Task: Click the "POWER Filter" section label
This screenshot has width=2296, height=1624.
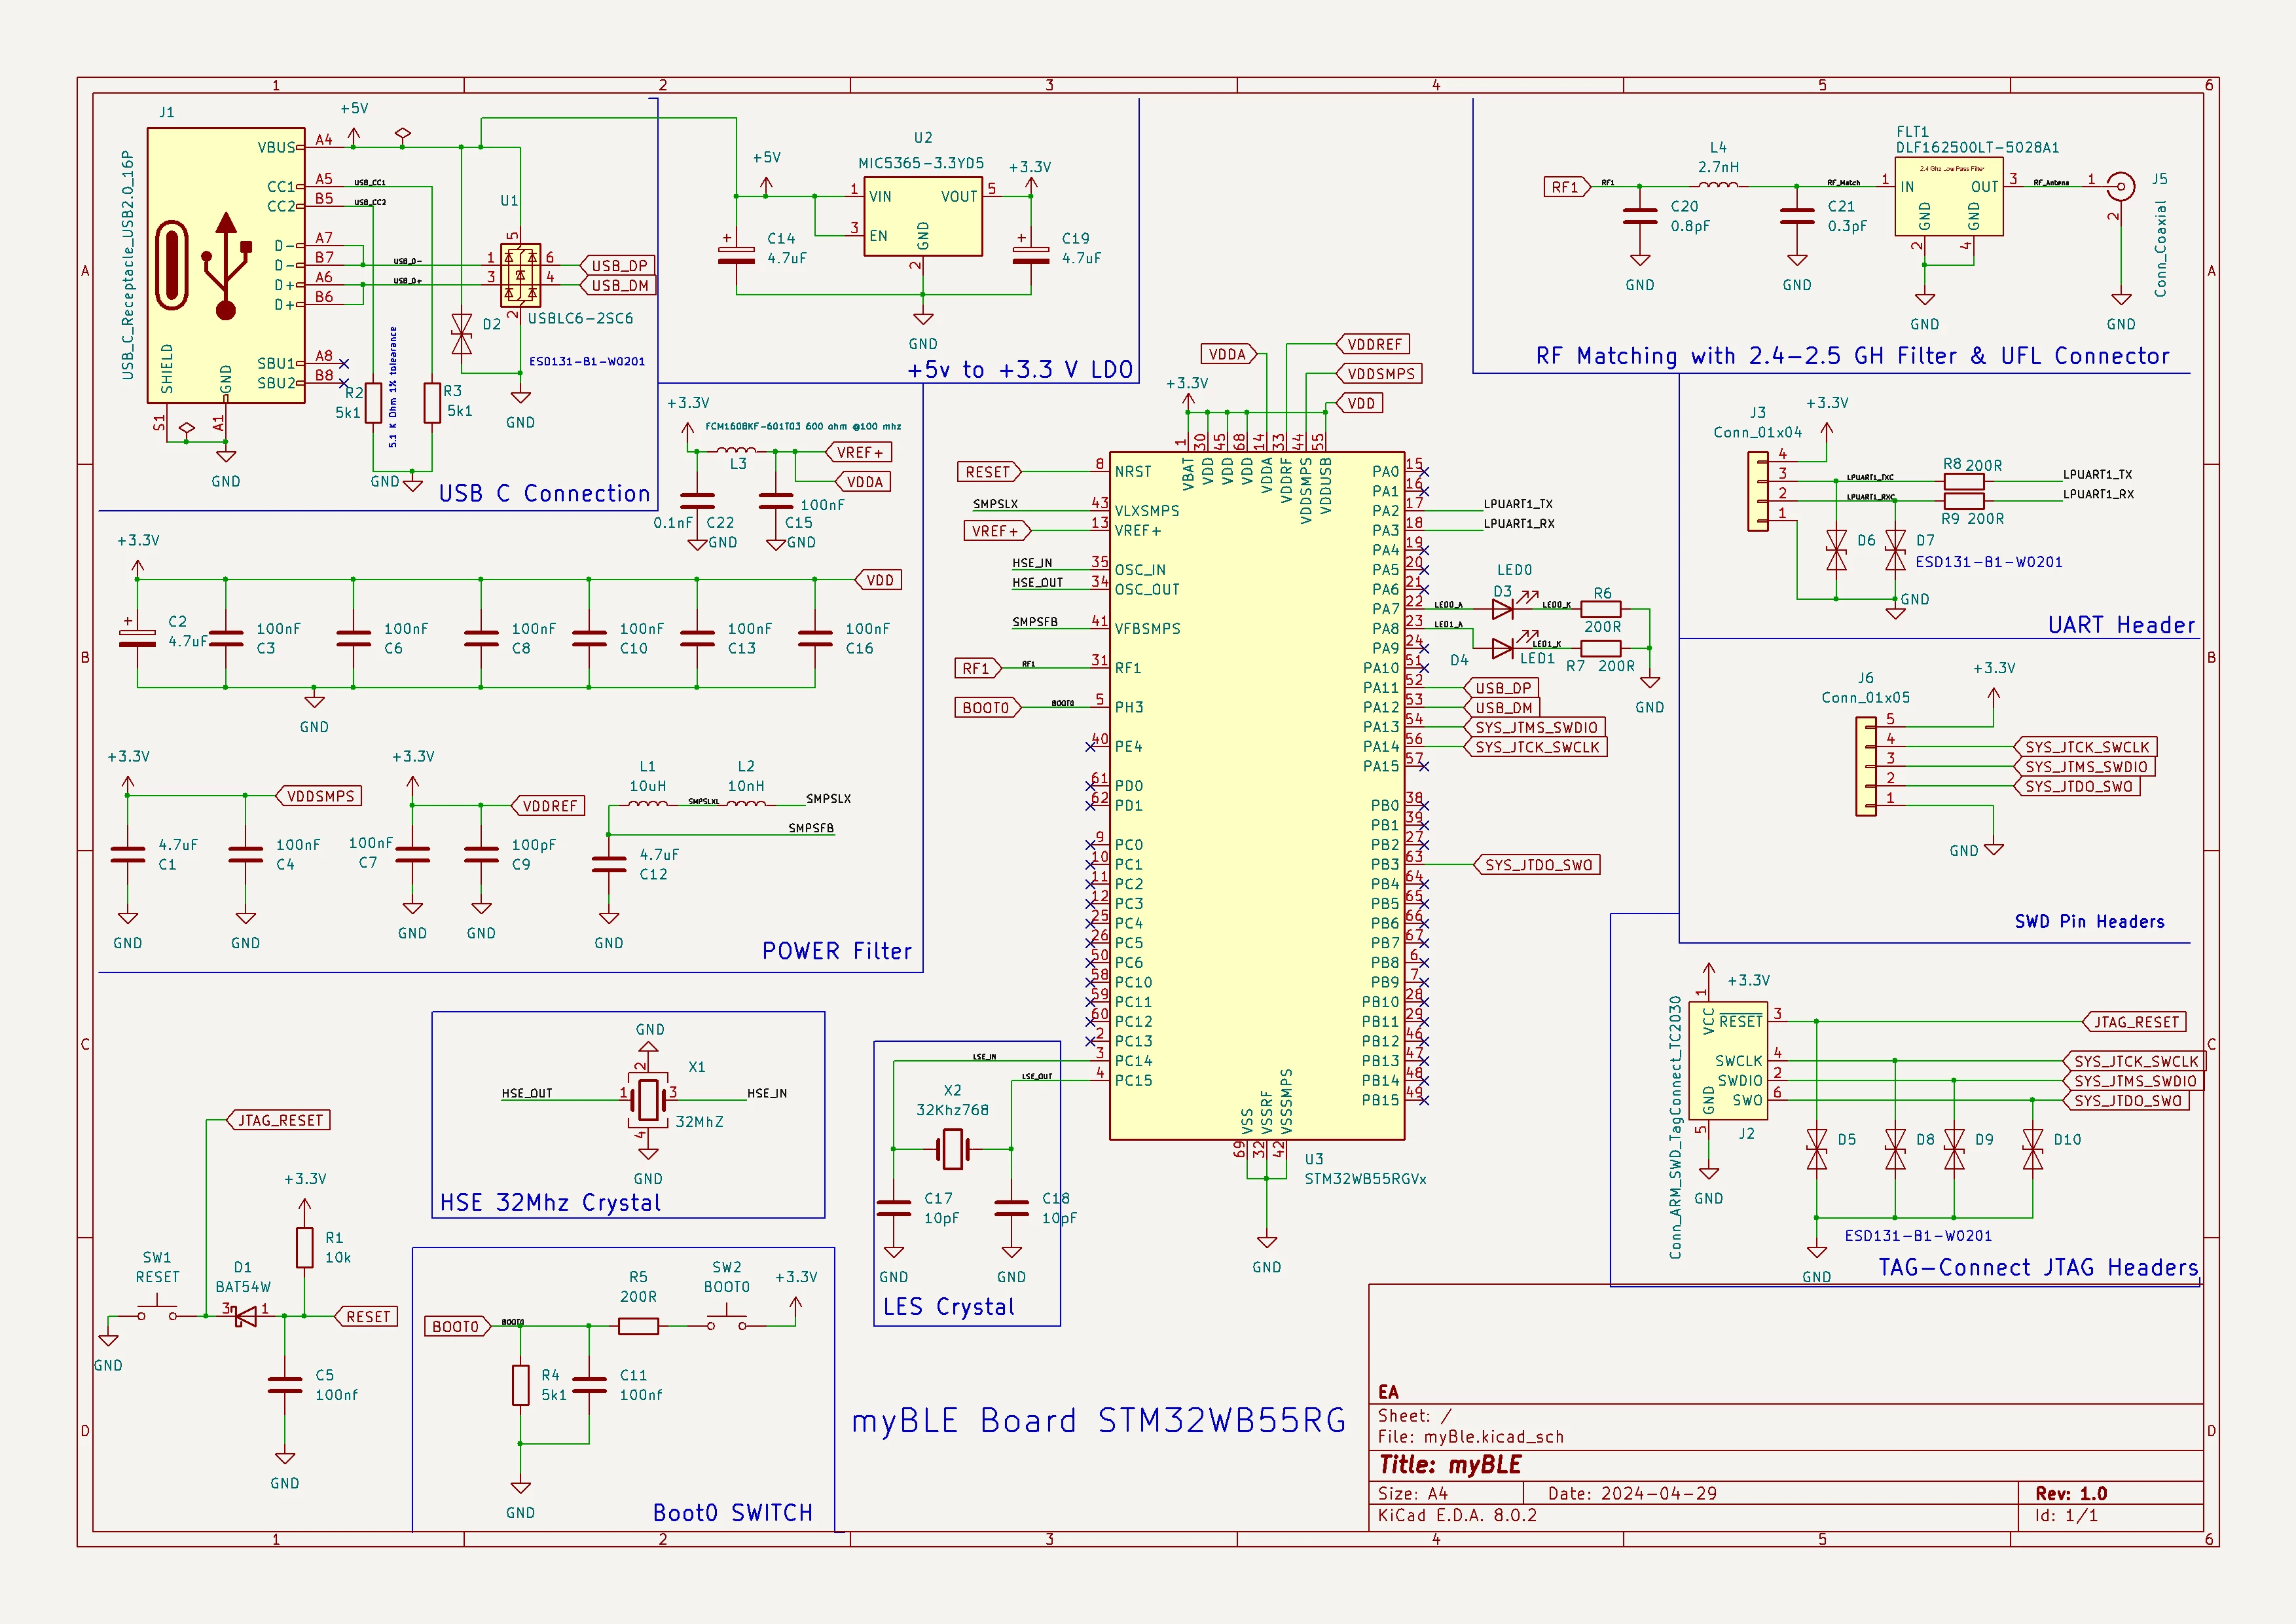Action: (837, 951)
